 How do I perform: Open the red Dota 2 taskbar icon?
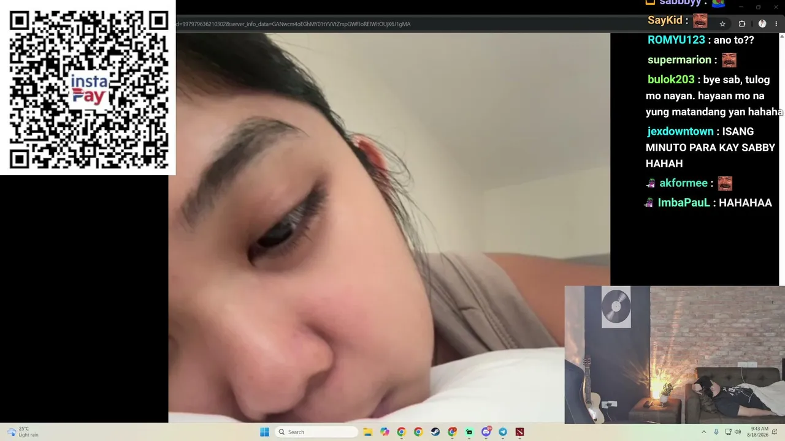[x=520, y=432]
